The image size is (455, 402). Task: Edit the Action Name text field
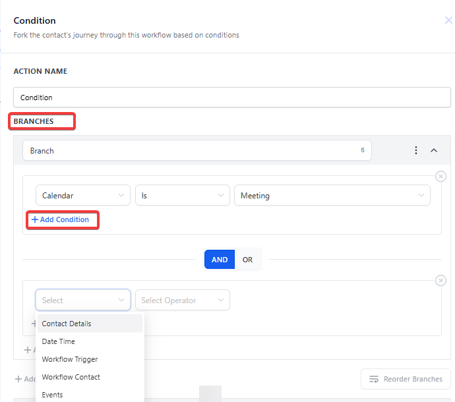coord(231,98)
